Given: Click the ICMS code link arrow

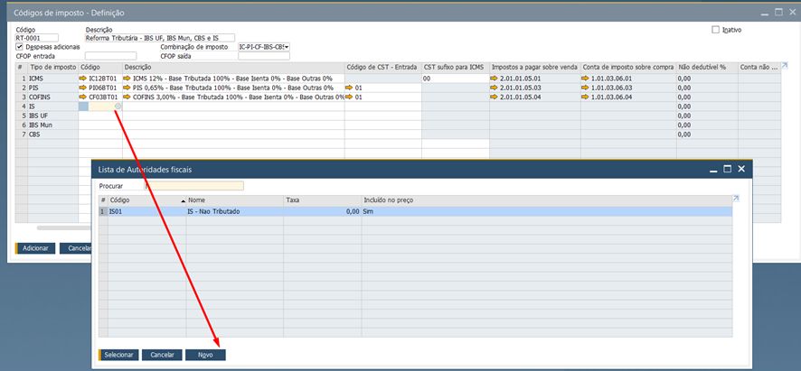Looking at the screenshot, I should (x=83, y=79).
